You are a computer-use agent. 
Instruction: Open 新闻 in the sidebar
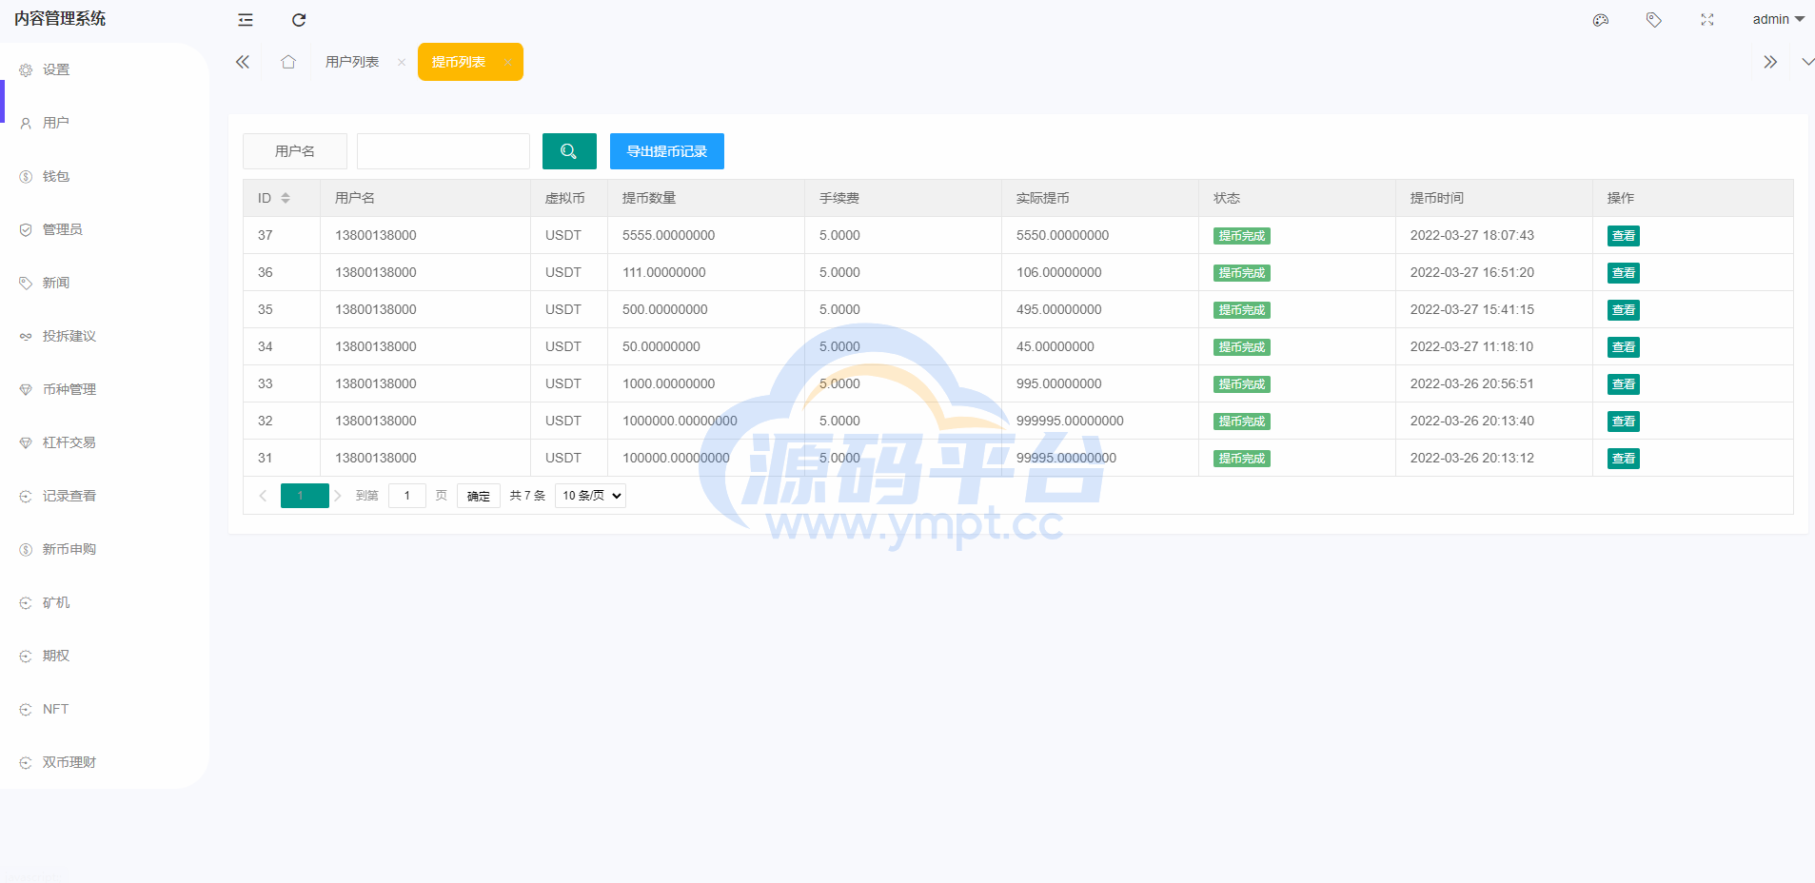pyautogui.click(x=105, y=283)
